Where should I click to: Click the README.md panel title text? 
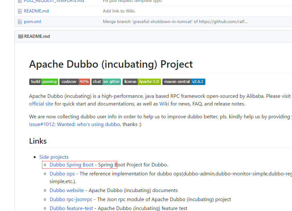coord(37,36)
